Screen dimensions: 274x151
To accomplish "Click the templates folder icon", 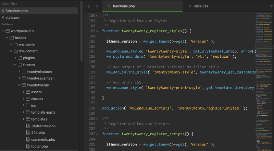I will pyautogui.click(x=28, y=119).
